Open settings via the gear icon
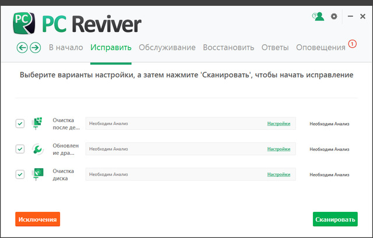This screenshot has width=373, height=238. tap(334, 17)
